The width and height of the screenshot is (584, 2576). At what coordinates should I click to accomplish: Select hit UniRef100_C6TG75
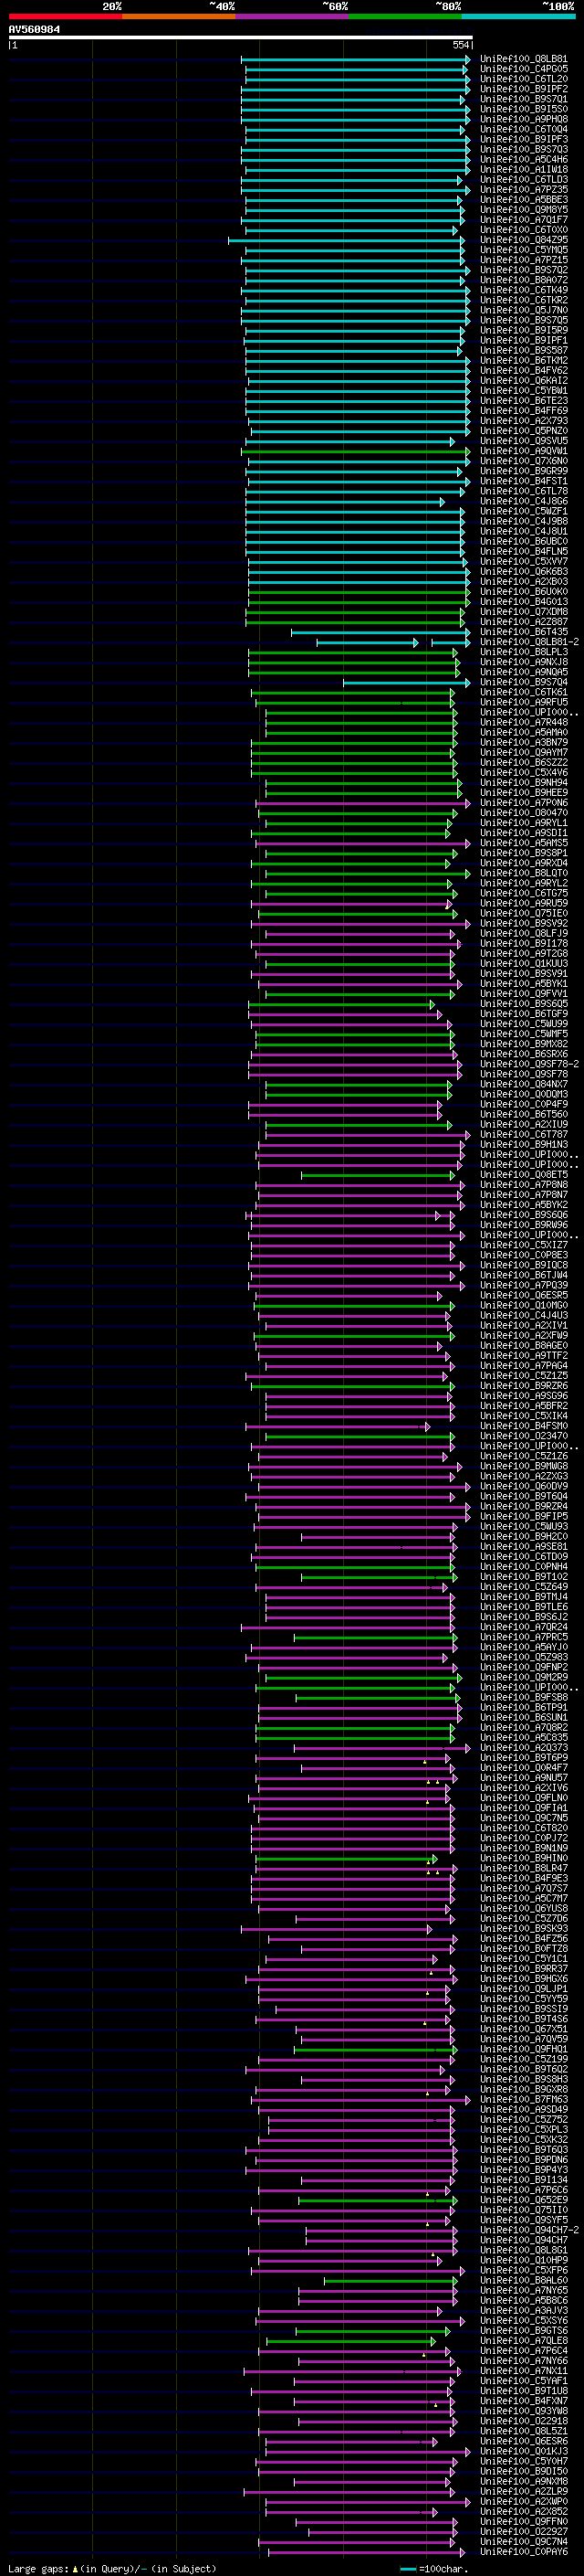[x=524, y=894]
